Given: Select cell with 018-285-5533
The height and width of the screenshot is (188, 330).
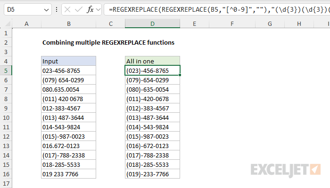Looking at the screenshot, I should (69, 164).
